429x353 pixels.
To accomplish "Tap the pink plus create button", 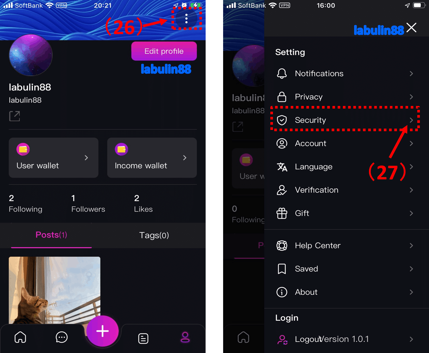I will (x=103, y=331).
